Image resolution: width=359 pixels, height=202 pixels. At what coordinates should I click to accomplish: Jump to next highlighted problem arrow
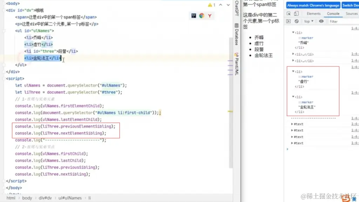point(228,5)
